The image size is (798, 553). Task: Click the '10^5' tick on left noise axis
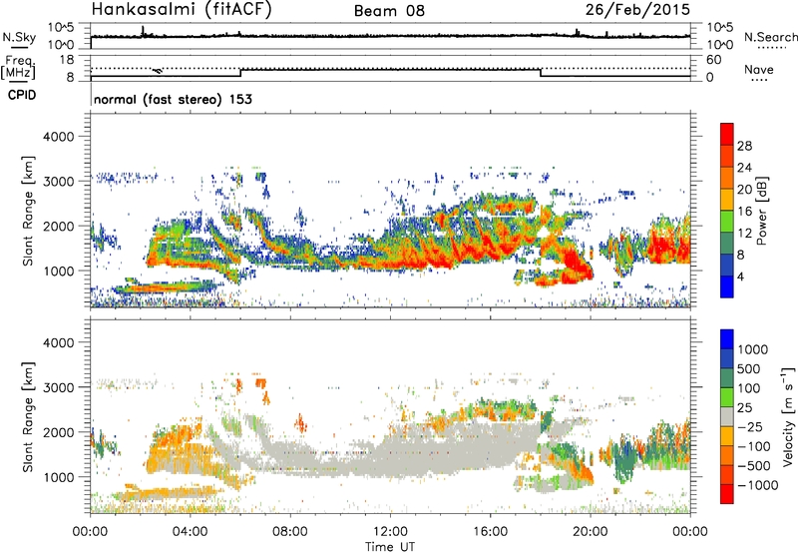point(61,27)
